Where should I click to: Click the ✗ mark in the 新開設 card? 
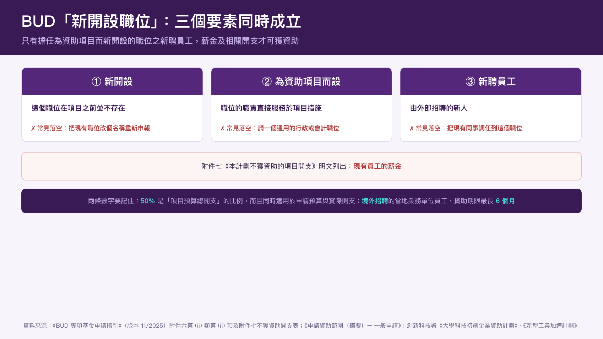pos(33,128)
